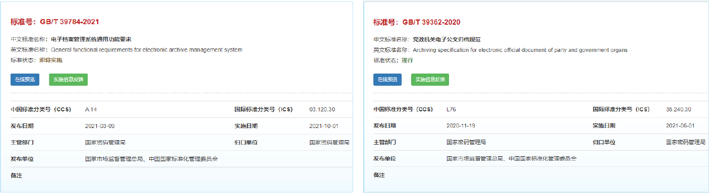
Task: Select implementation date 2021-10-01
Action: click(x=324, y=126)
